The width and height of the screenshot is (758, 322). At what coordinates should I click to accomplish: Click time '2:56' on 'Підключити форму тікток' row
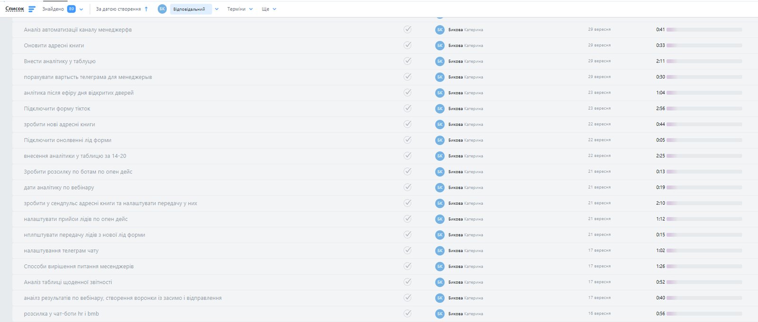tap(660, 109)
